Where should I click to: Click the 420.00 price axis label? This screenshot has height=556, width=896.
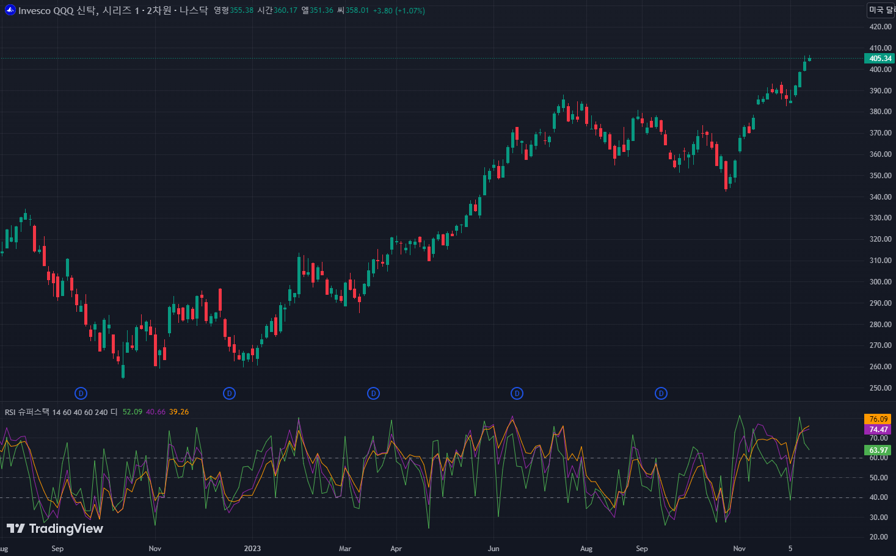[881, 27]
